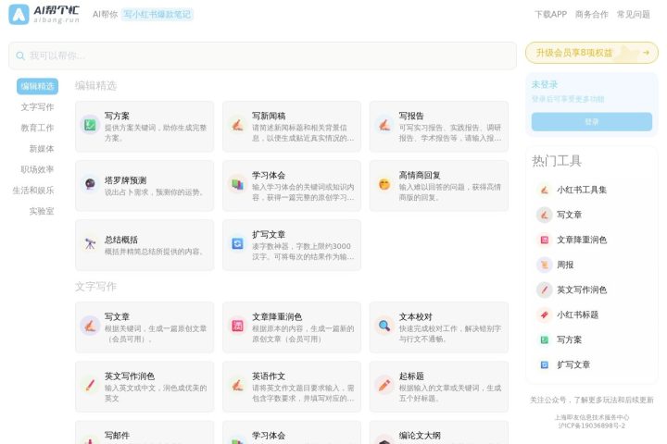Click the 英文写作润色 icon in 热门工具
The image size is (667, 444).
point(544,290)
